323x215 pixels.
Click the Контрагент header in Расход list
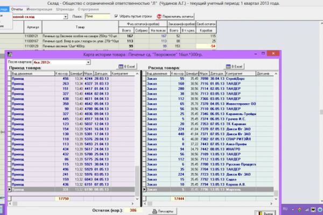(241, 74)
